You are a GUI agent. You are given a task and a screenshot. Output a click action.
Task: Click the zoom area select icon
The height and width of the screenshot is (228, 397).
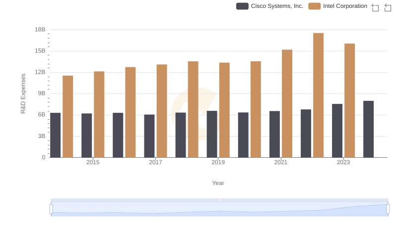[375, 7]
